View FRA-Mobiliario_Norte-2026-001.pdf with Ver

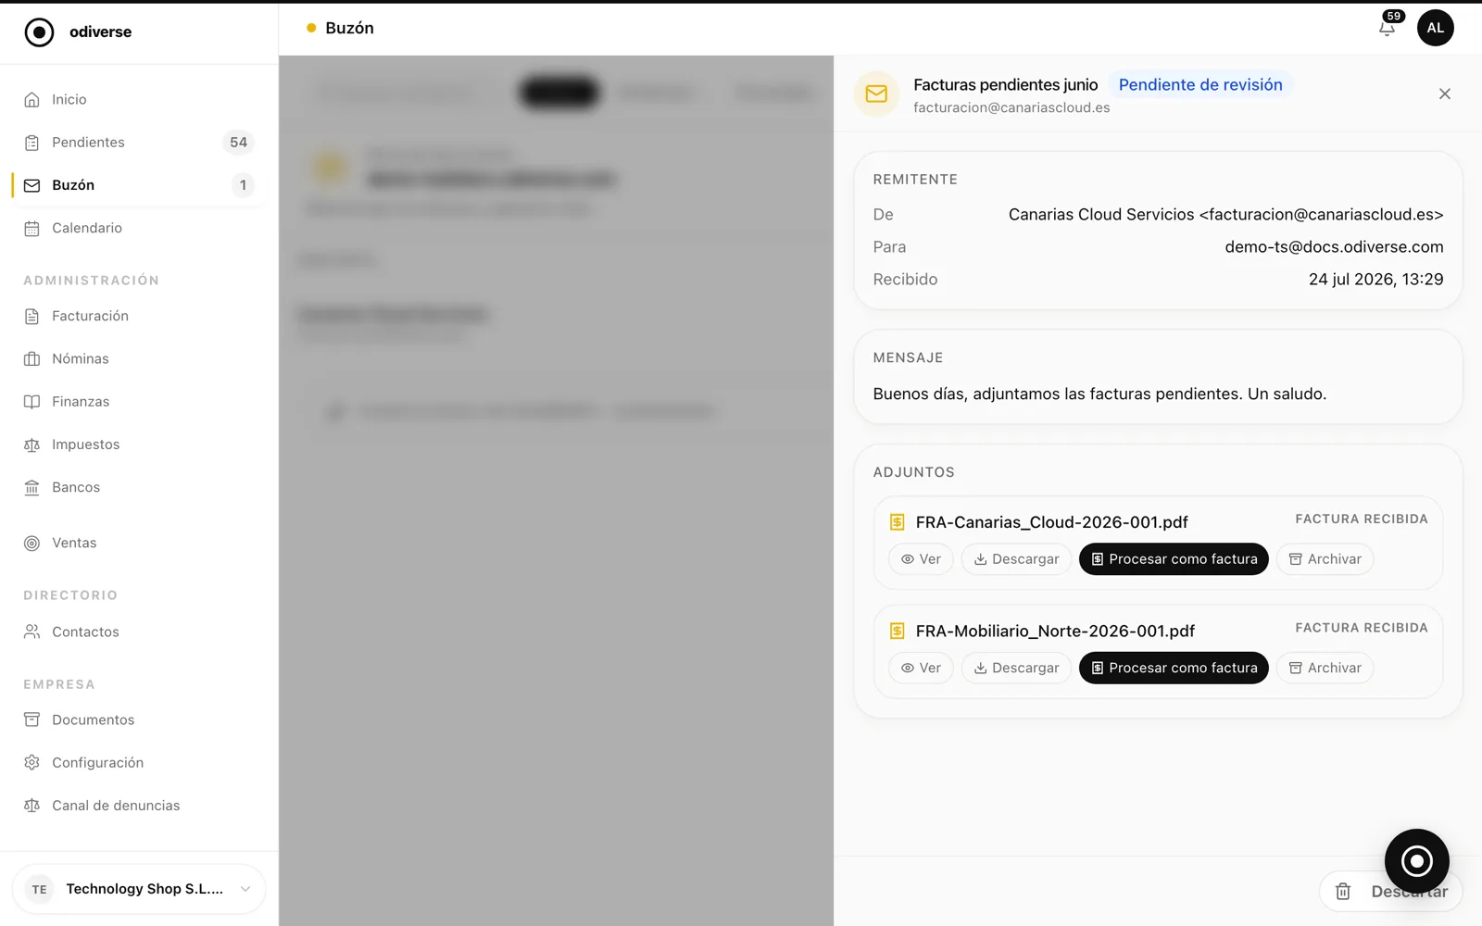coord(921,668)
